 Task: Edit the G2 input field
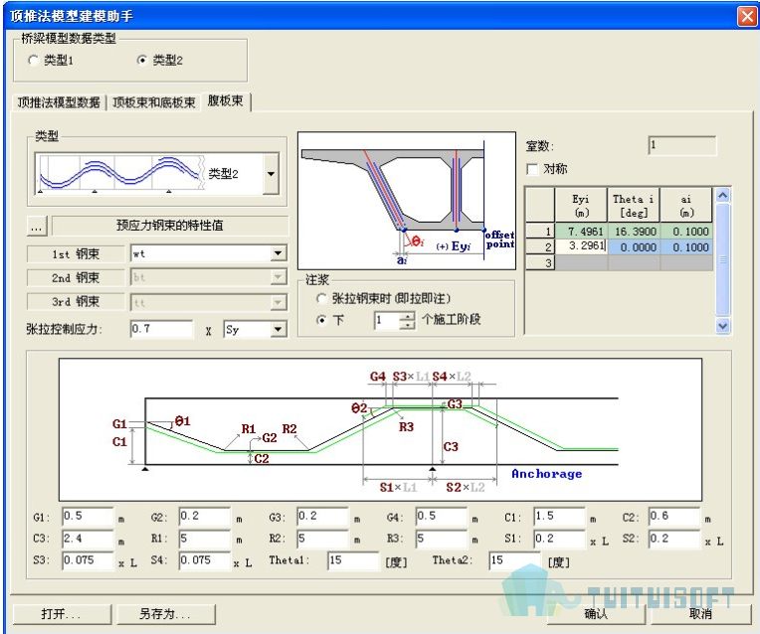[x=205, y=517]
